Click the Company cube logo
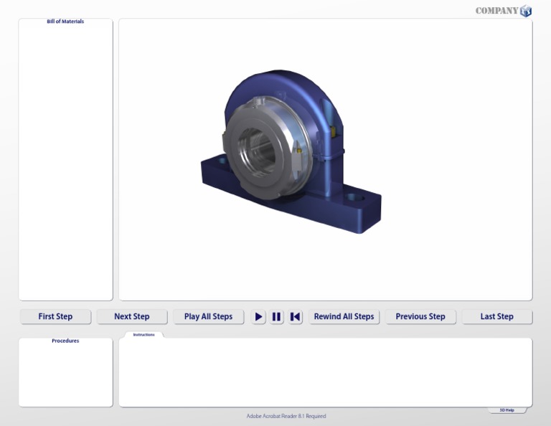Image resolution: width=551 pixels, height=426 pixels. 526,11
